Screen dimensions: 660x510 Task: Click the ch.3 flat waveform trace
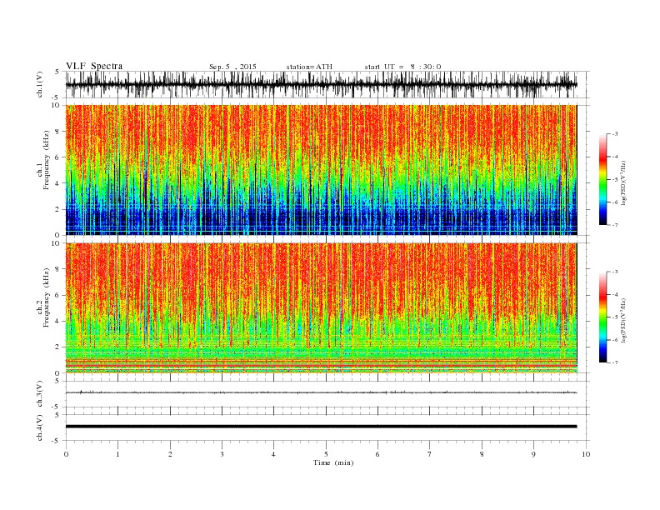pos(321,392)
